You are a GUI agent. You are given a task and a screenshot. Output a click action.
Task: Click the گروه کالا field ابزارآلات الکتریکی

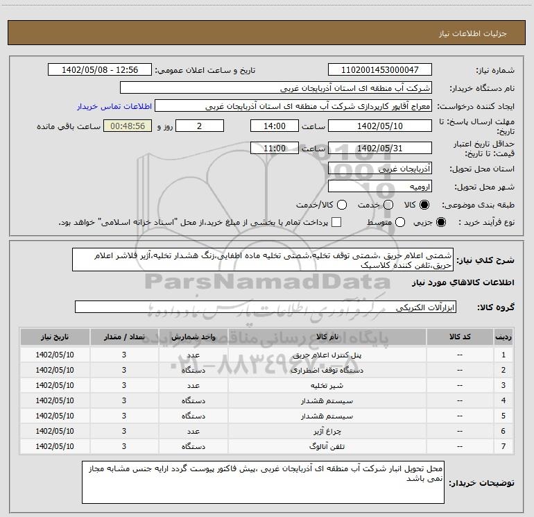click(266, 307)
